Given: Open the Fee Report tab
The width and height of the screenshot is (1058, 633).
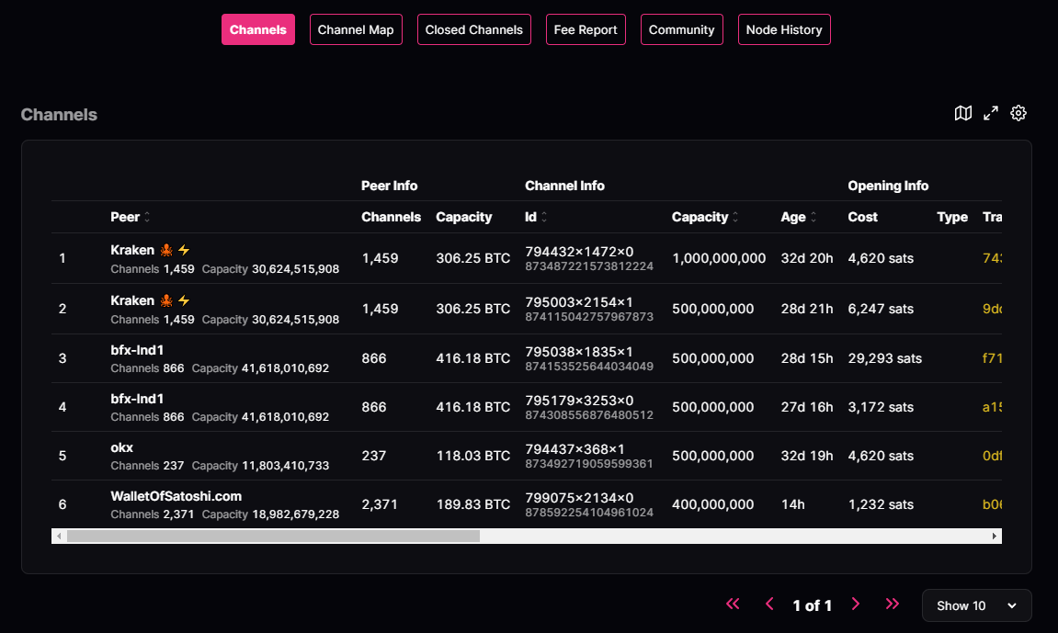Looking at the screenshot, I should [586, 29].
